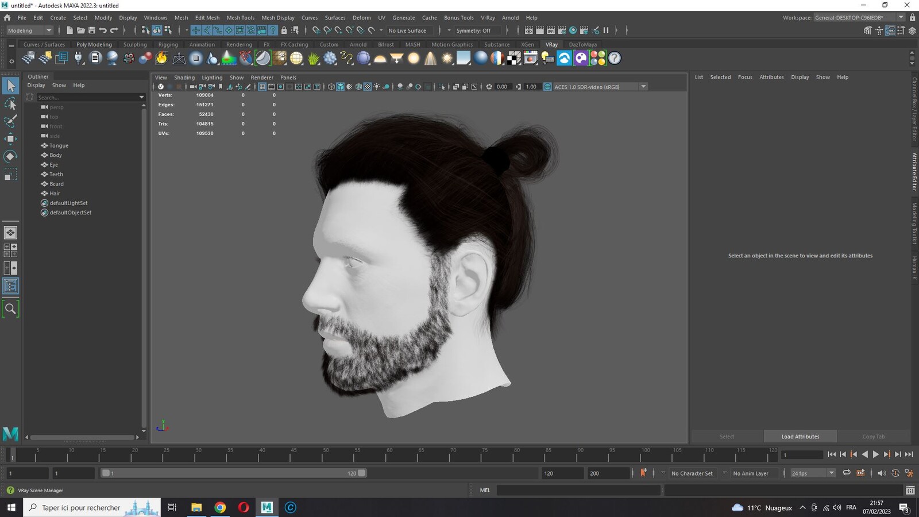This screenshot has width=919, height=517.
Task: Click the V-Ray sun light shelf icon
Action: click(x=447, y=58)
